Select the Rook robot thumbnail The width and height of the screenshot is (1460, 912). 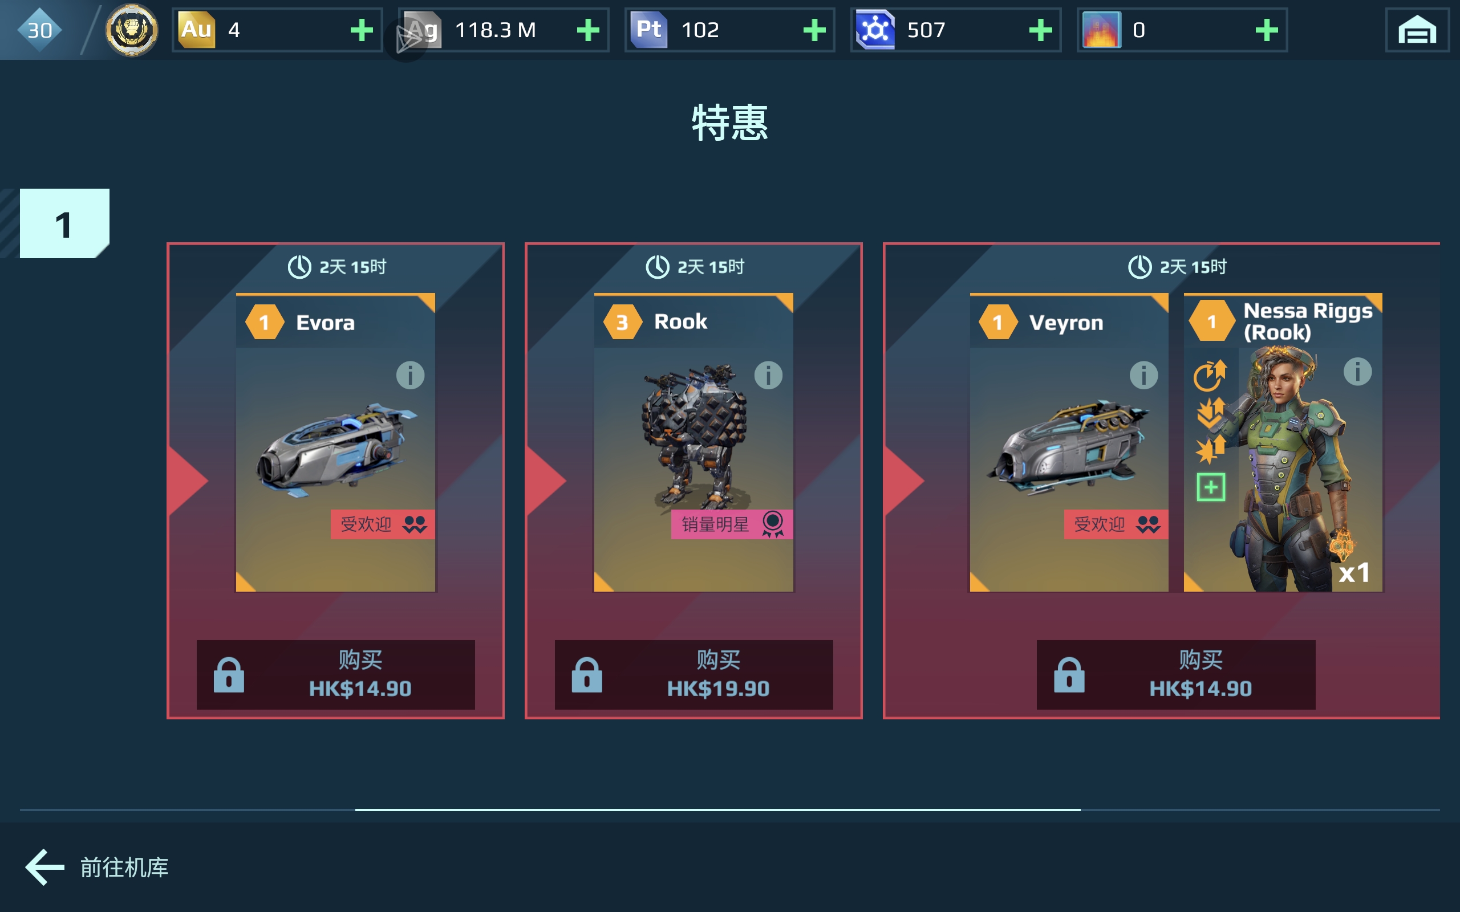(694, 442)
